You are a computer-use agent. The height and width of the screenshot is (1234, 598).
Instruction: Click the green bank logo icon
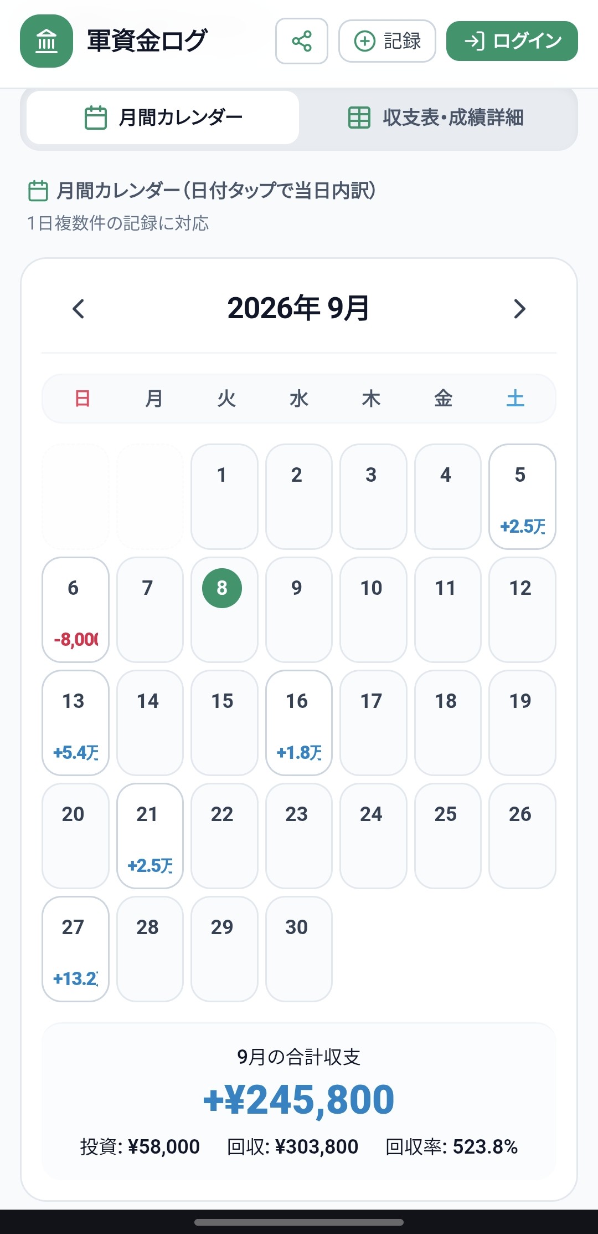47,41
